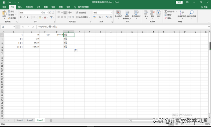Click the Percent style icon
The width and height of the screenshot is (211, 127).
click(100, 17)
